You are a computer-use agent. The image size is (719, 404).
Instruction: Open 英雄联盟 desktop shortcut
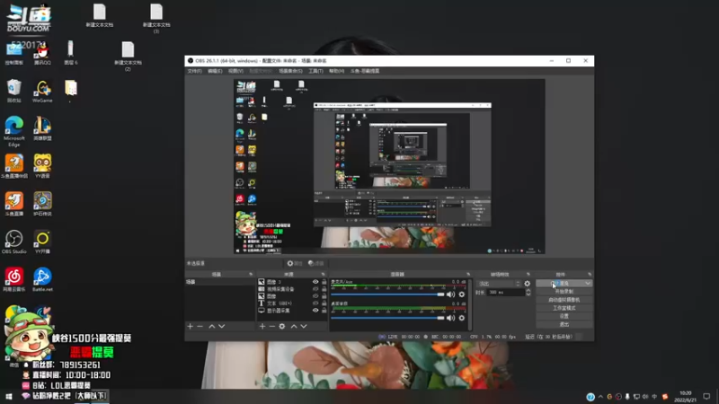tap(42, 128)
